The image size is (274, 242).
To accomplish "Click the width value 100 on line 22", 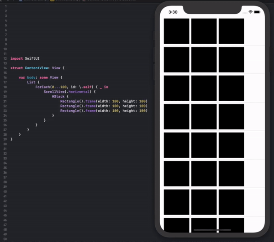I will pyautogui.click(x=116, y=106).
